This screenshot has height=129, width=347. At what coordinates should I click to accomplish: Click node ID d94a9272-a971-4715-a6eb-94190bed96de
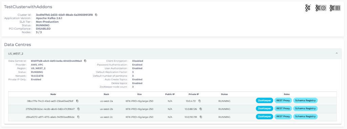[x=50, y=117]
